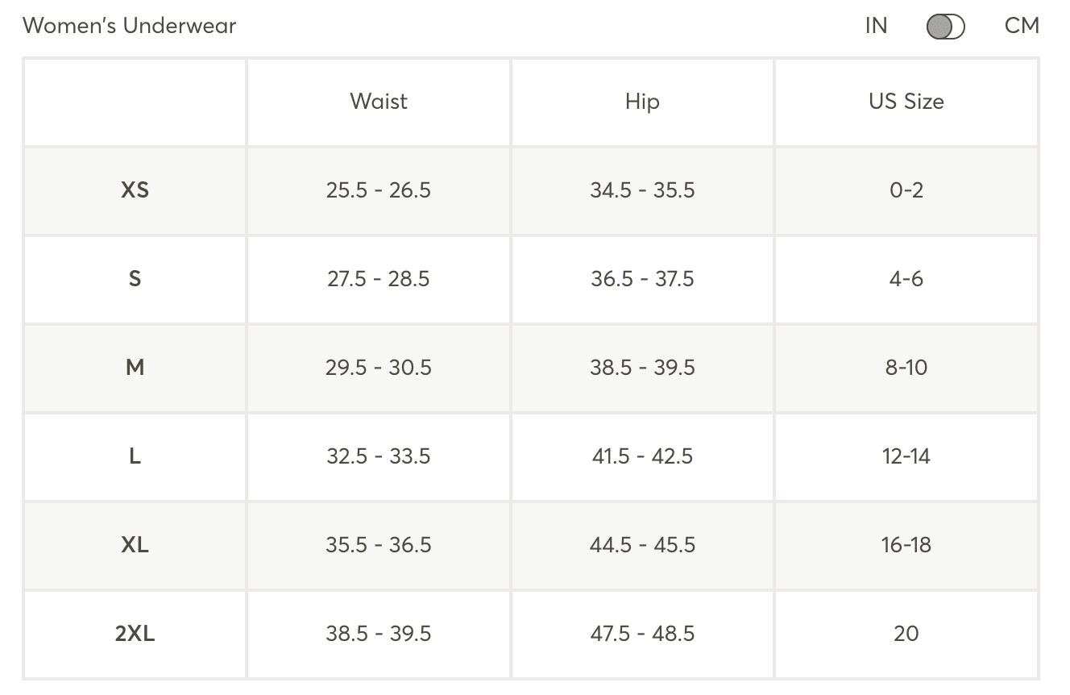Image resolution: width=1070 pixels, height=695 pixels.
Task: Select the IN unit label
Action: 876,26
